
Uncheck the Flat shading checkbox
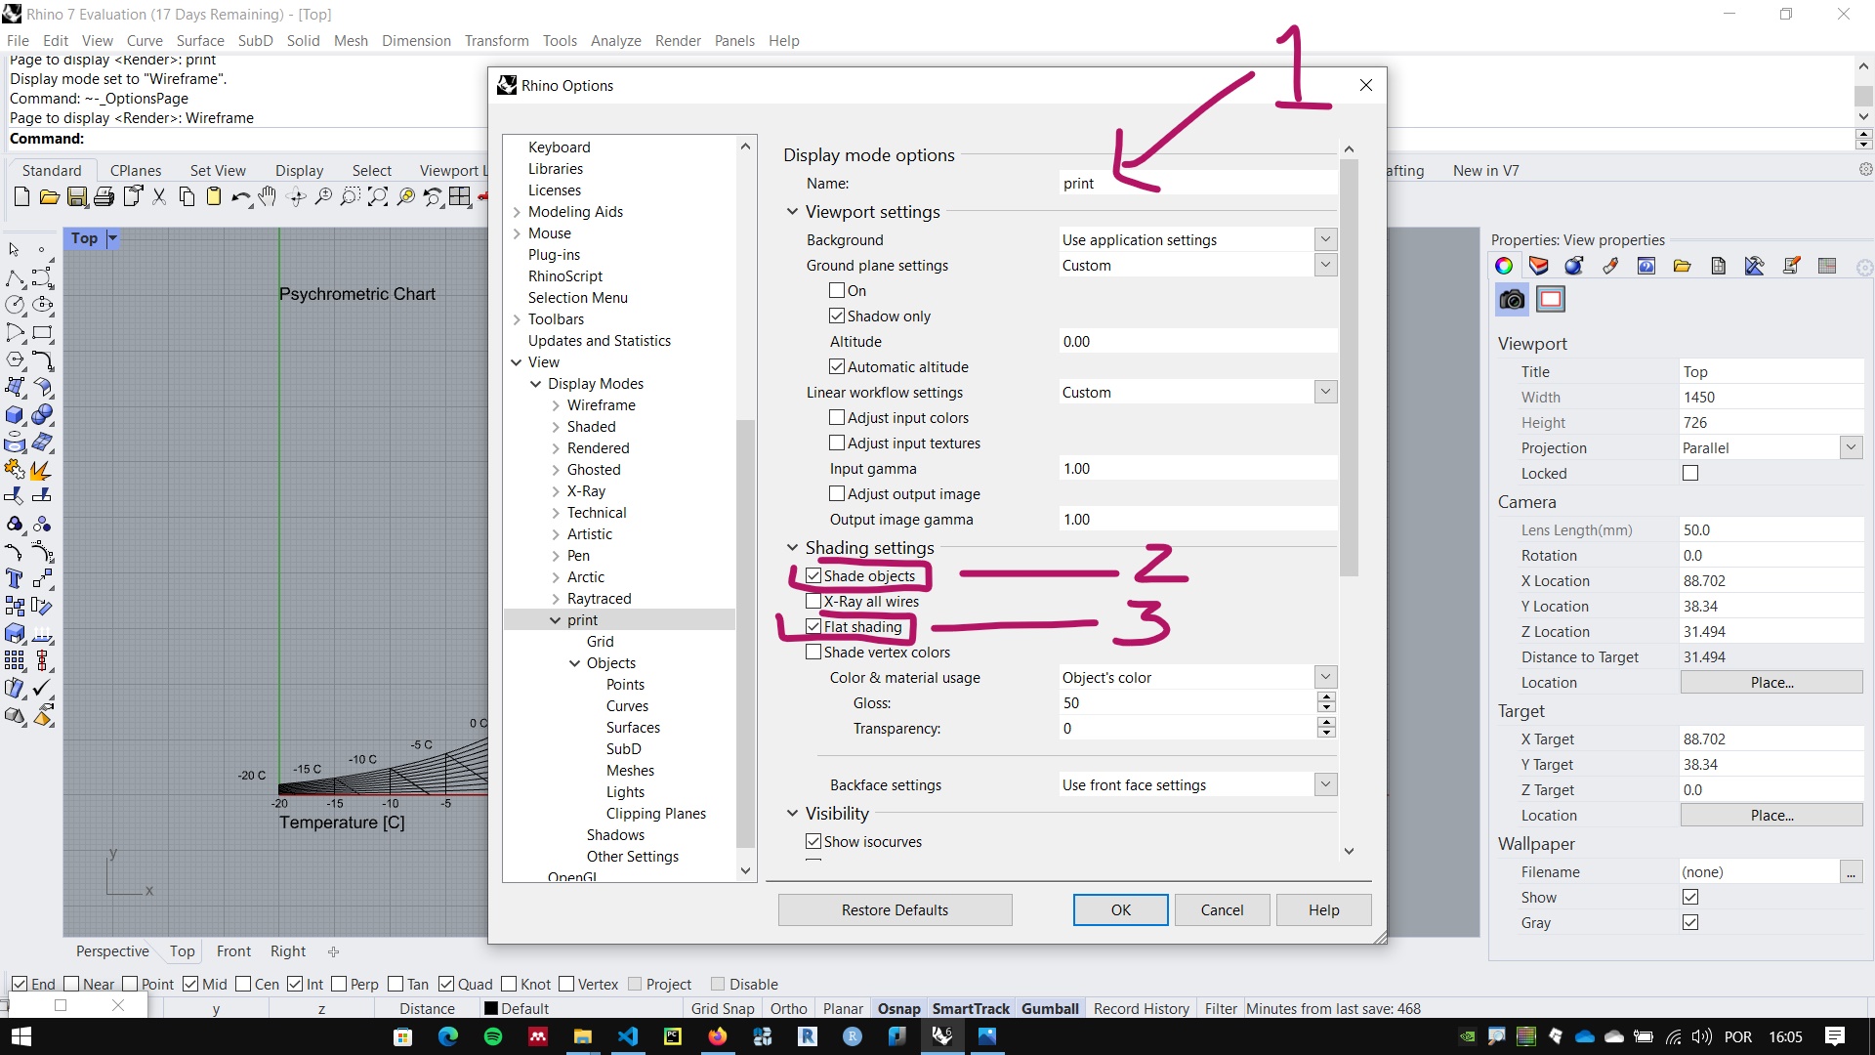coord(813,626)
